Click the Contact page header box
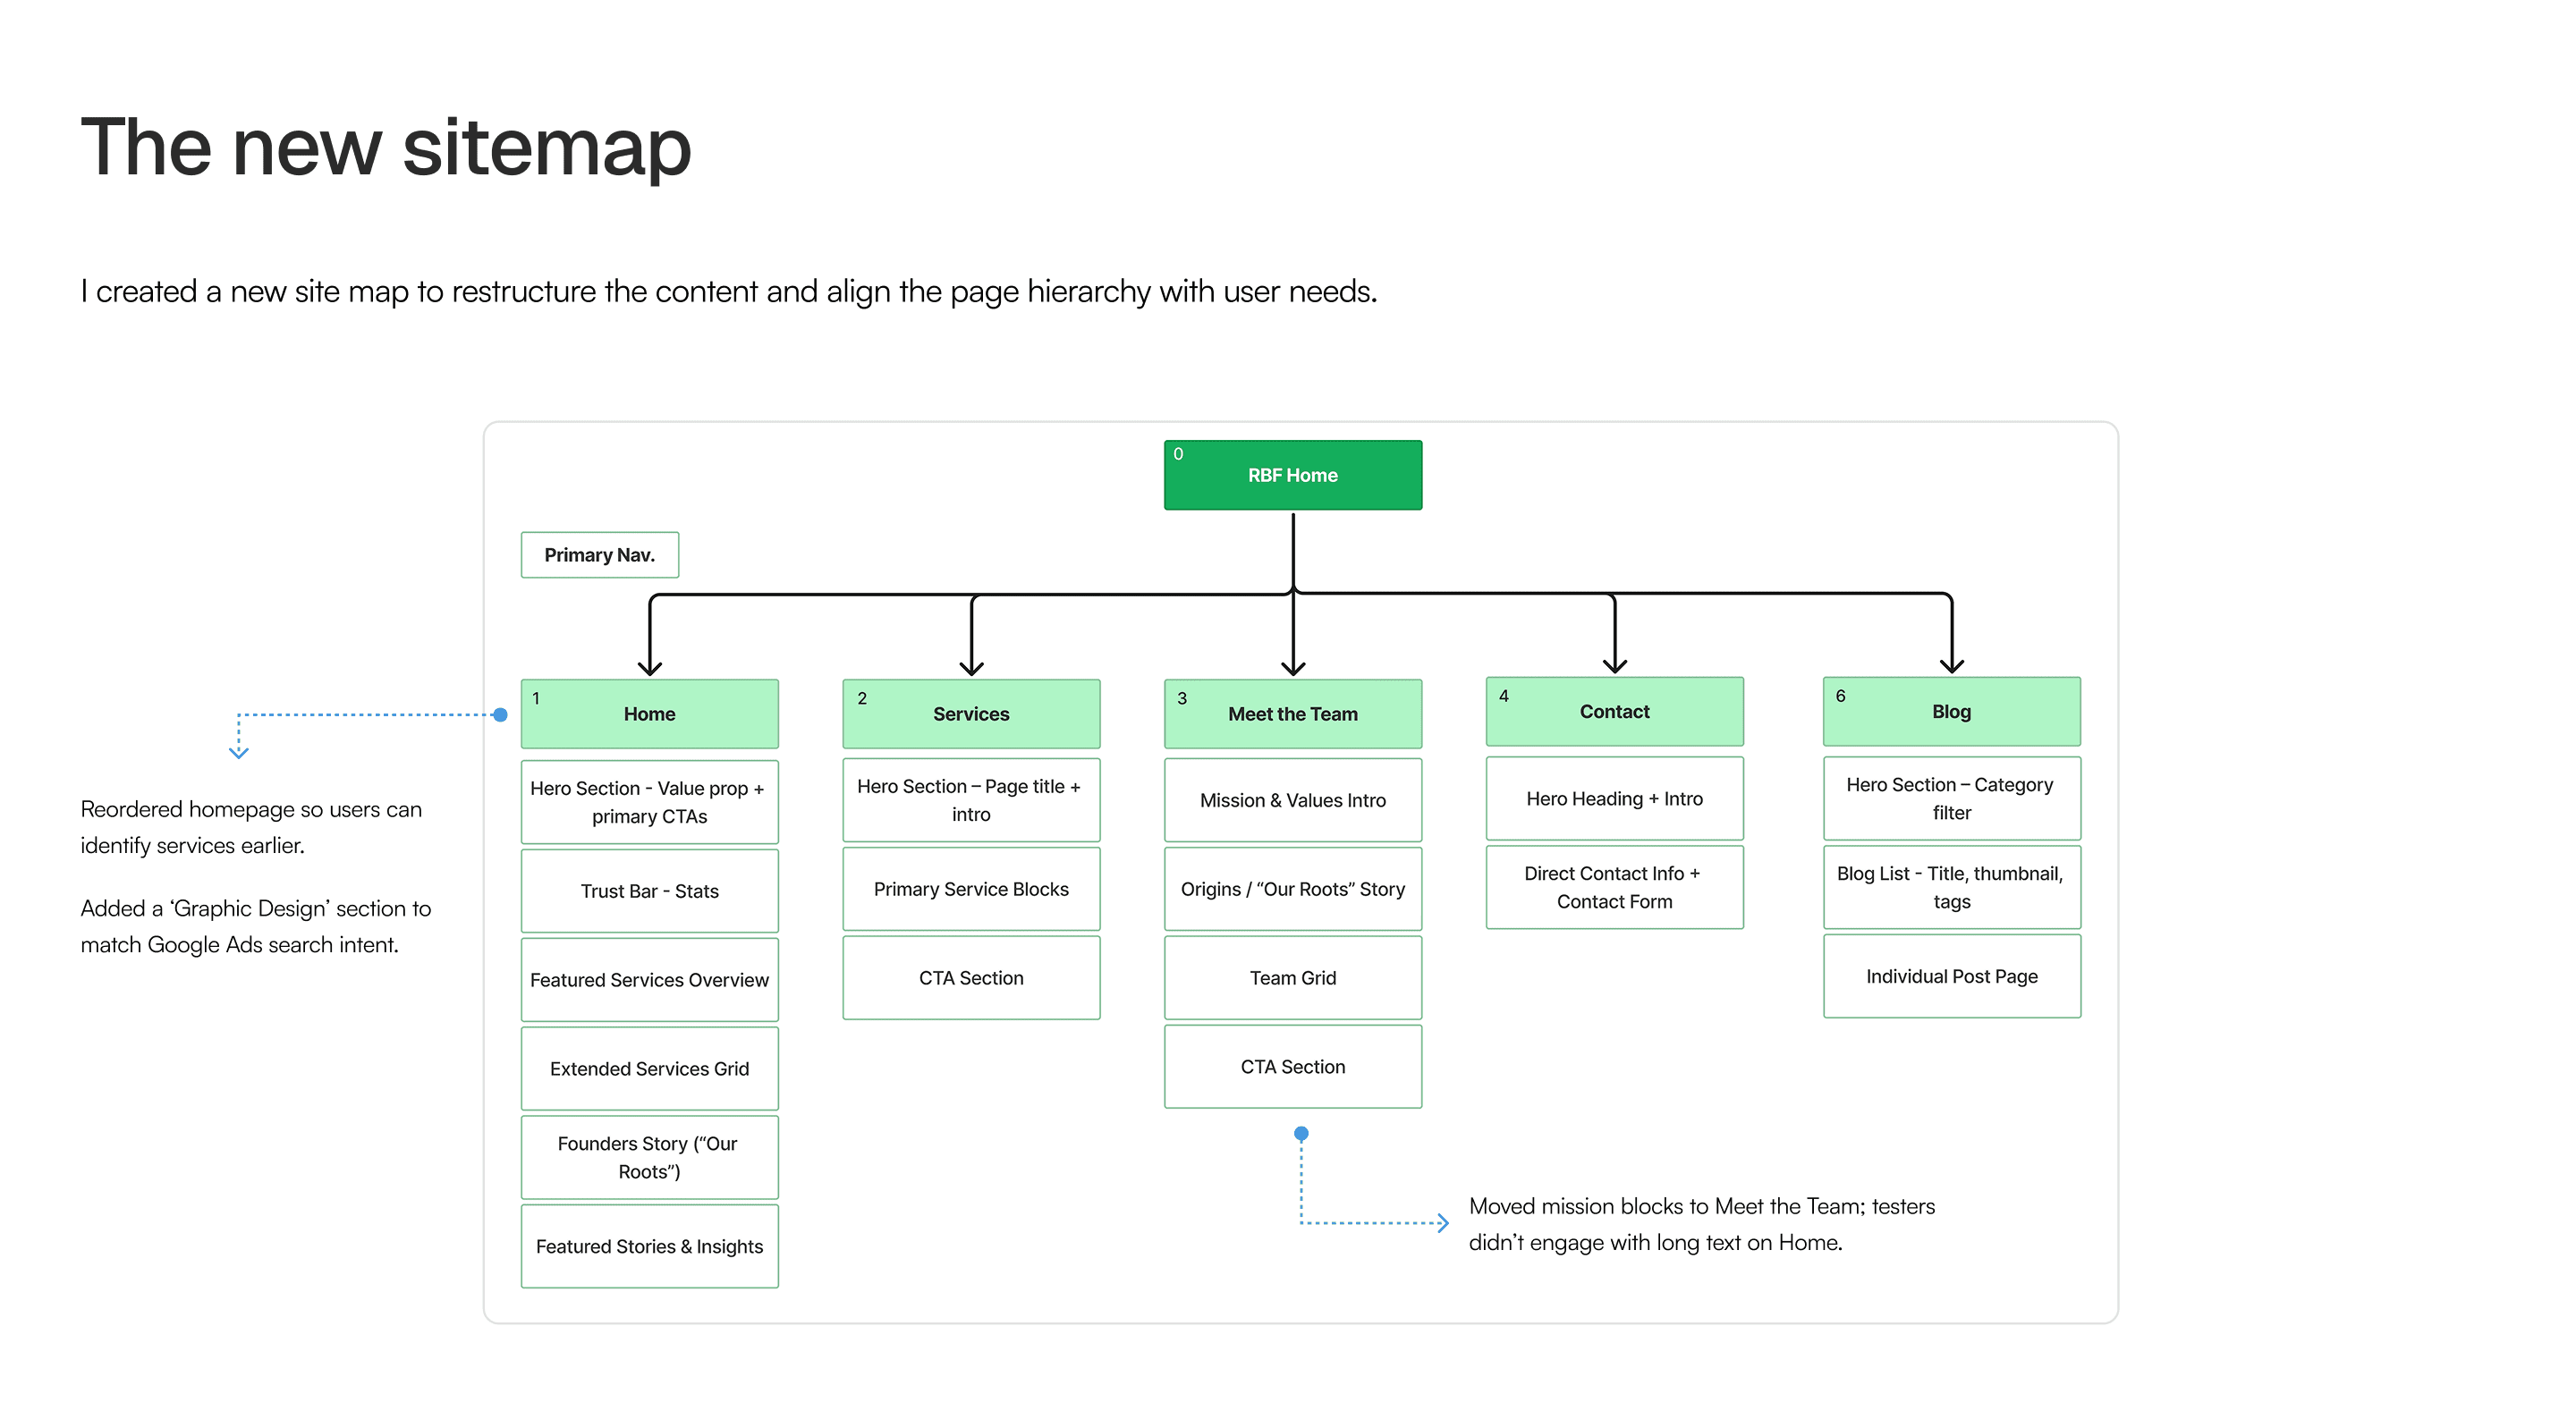2576x1419 pixels. (x=1614, y=711)
